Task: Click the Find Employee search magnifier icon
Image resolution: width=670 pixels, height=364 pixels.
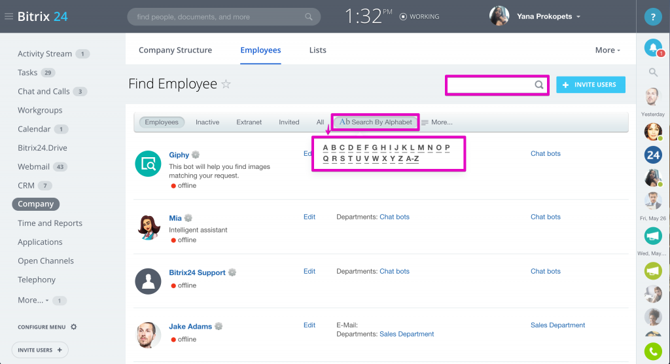Action: (539, 84)
